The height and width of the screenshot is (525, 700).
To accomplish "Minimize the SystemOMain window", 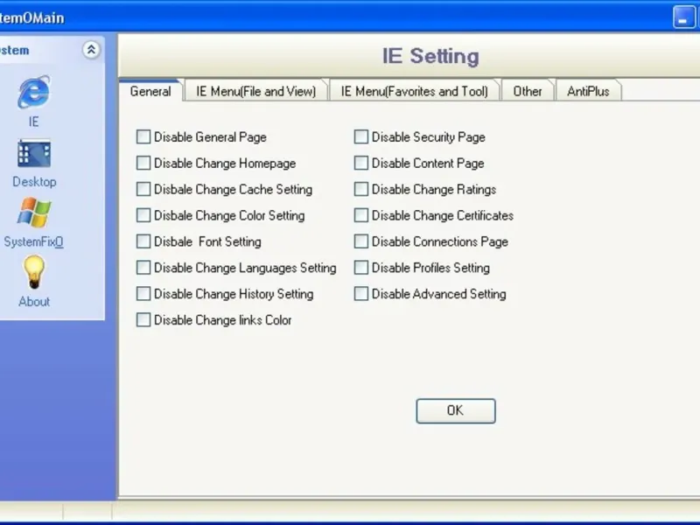I will pyautogui.click(x=684, y=17).
